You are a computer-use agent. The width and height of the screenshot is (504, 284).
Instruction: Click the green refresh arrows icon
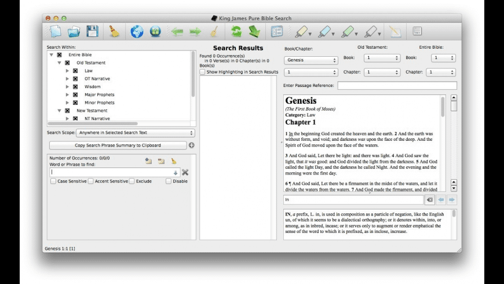236,31
